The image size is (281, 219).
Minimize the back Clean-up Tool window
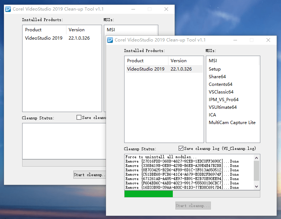(133, 9)
